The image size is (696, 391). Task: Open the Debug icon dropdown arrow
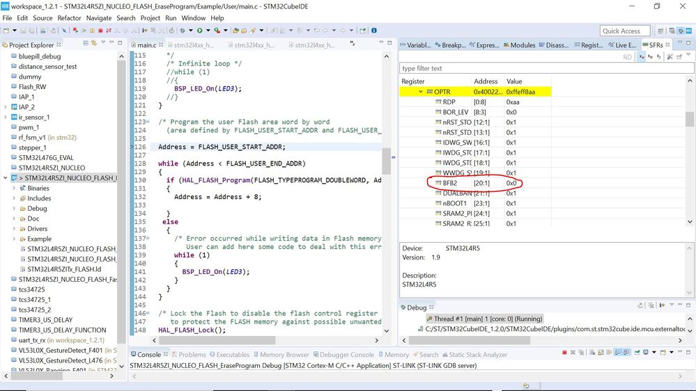[x=191, y=31]
